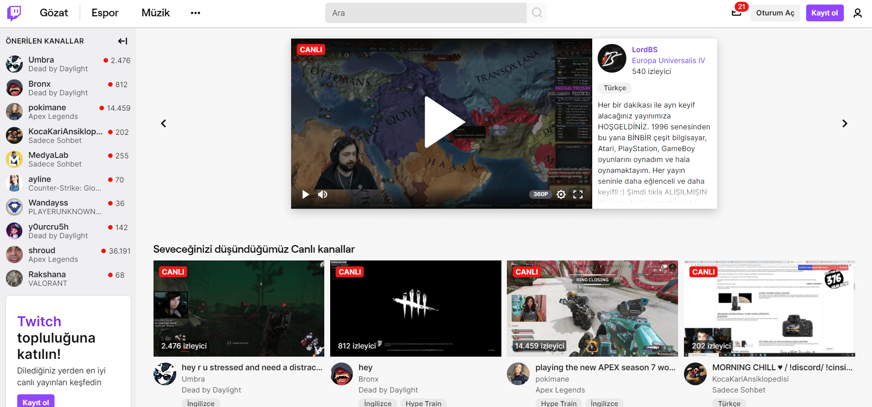Open Wandayss avatar in the sidebar

pyautogui.click(x=15, y=207)
